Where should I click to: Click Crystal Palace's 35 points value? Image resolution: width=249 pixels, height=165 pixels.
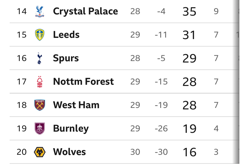click(x=189, y=12)
